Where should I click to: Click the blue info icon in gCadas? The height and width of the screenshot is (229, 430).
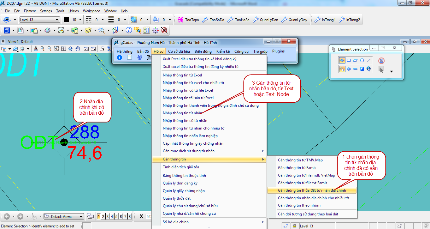pos(120,57)
